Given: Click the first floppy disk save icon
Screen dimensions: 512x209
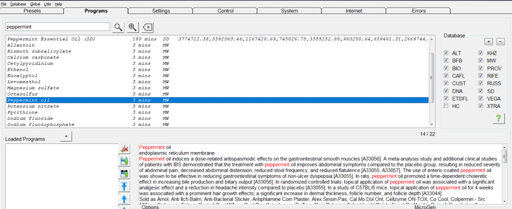Looking at the screenshot, I should click(124, 161).
